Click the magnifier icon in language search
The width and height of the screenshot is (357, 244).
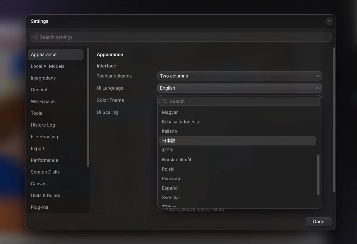tap(165, 101)
